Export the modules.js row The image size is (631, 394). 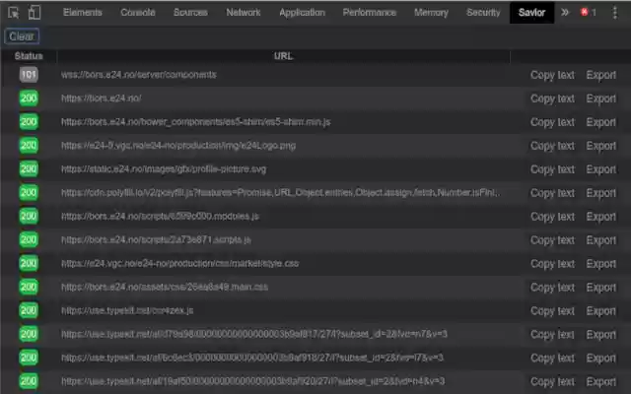coord(600,217)
